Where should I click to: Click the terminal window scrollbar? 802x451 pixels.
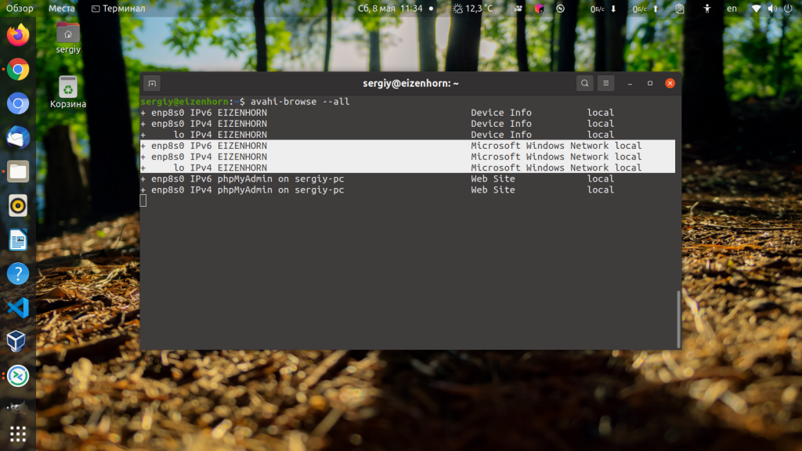[679, 319]
